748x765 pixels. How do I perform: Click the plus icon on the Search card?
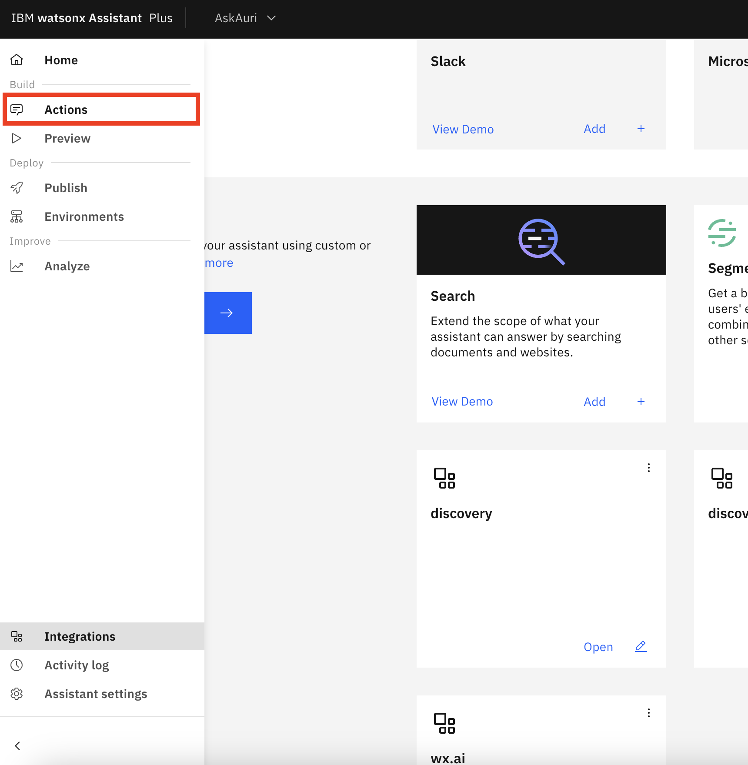coord(641,402)
